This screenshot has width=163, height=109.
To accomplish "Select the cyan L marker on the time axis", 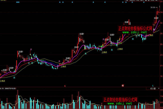I will pos(153,86).
